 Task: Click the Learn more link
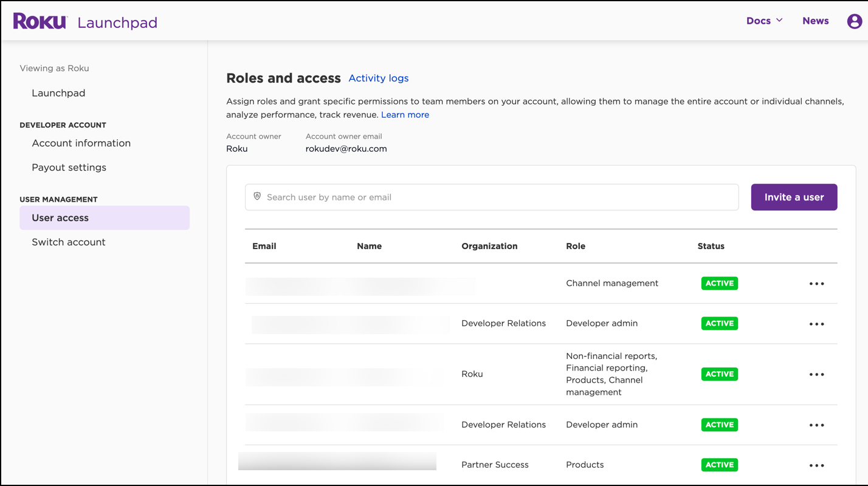(x=405, y=114)
